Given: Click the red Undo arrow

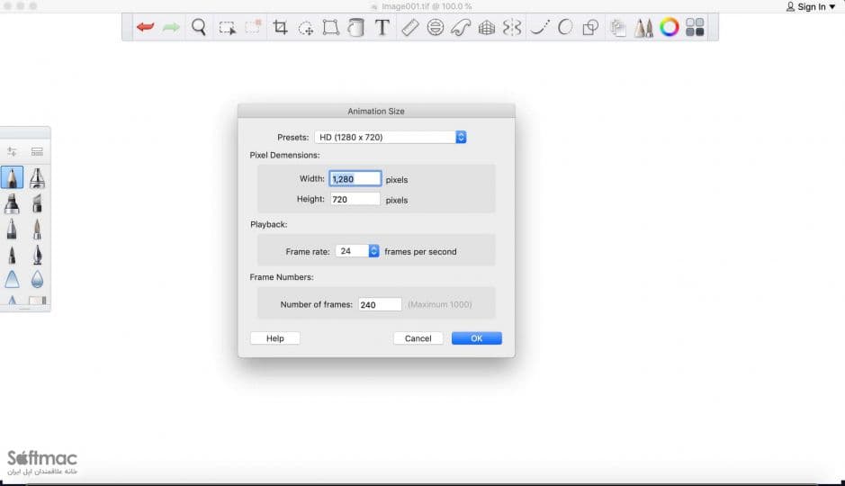Looking at the screenshot, I should coord(146,27).
